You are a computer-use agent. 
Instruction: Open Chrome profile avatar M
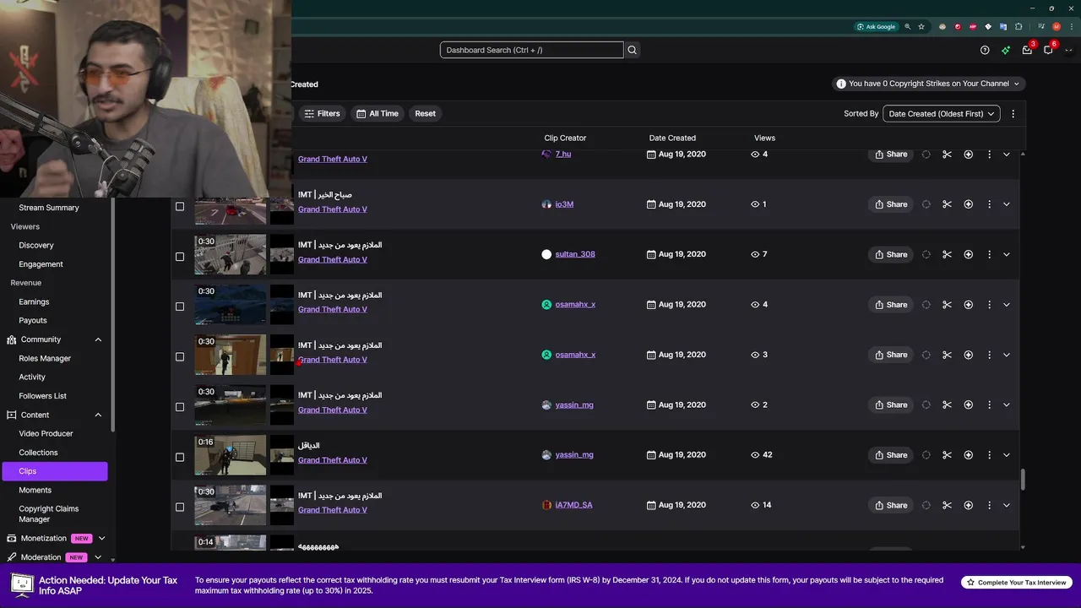pyautogui.click(x=1057, y=26)
